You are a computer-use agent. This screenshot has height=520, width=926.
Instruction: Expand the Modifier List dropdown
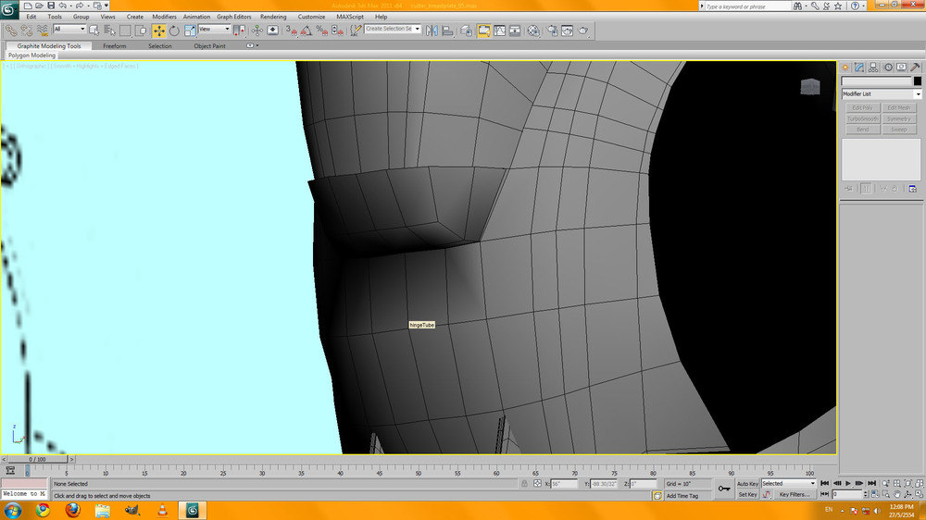coord(918,94)
